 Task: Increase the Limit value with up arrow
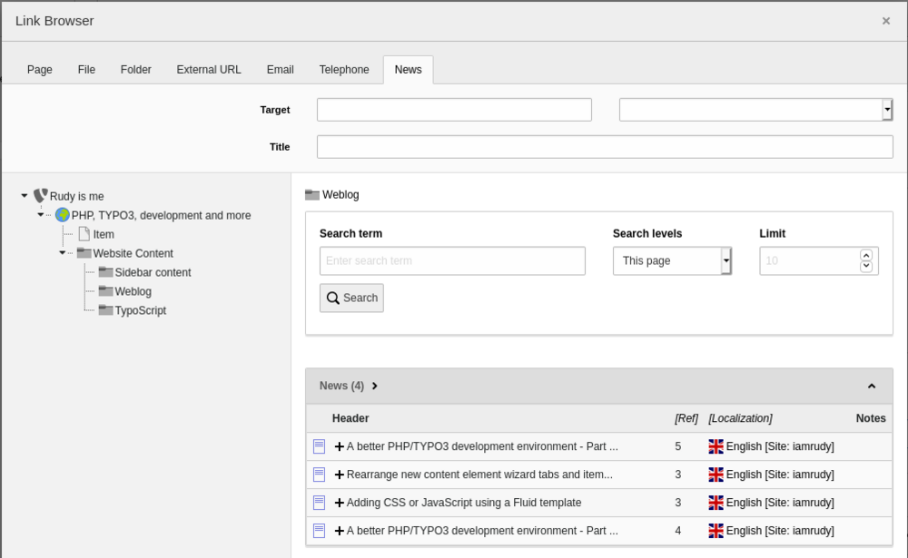tap(866, 255)
